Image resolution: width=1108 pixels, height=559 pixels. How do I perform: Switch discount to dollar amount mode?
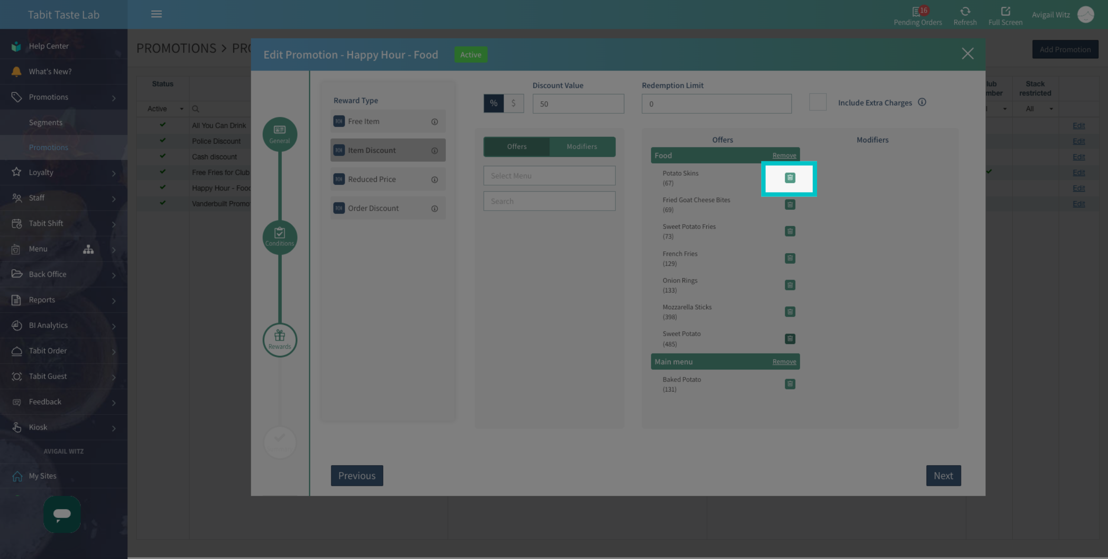click(514, 103)
